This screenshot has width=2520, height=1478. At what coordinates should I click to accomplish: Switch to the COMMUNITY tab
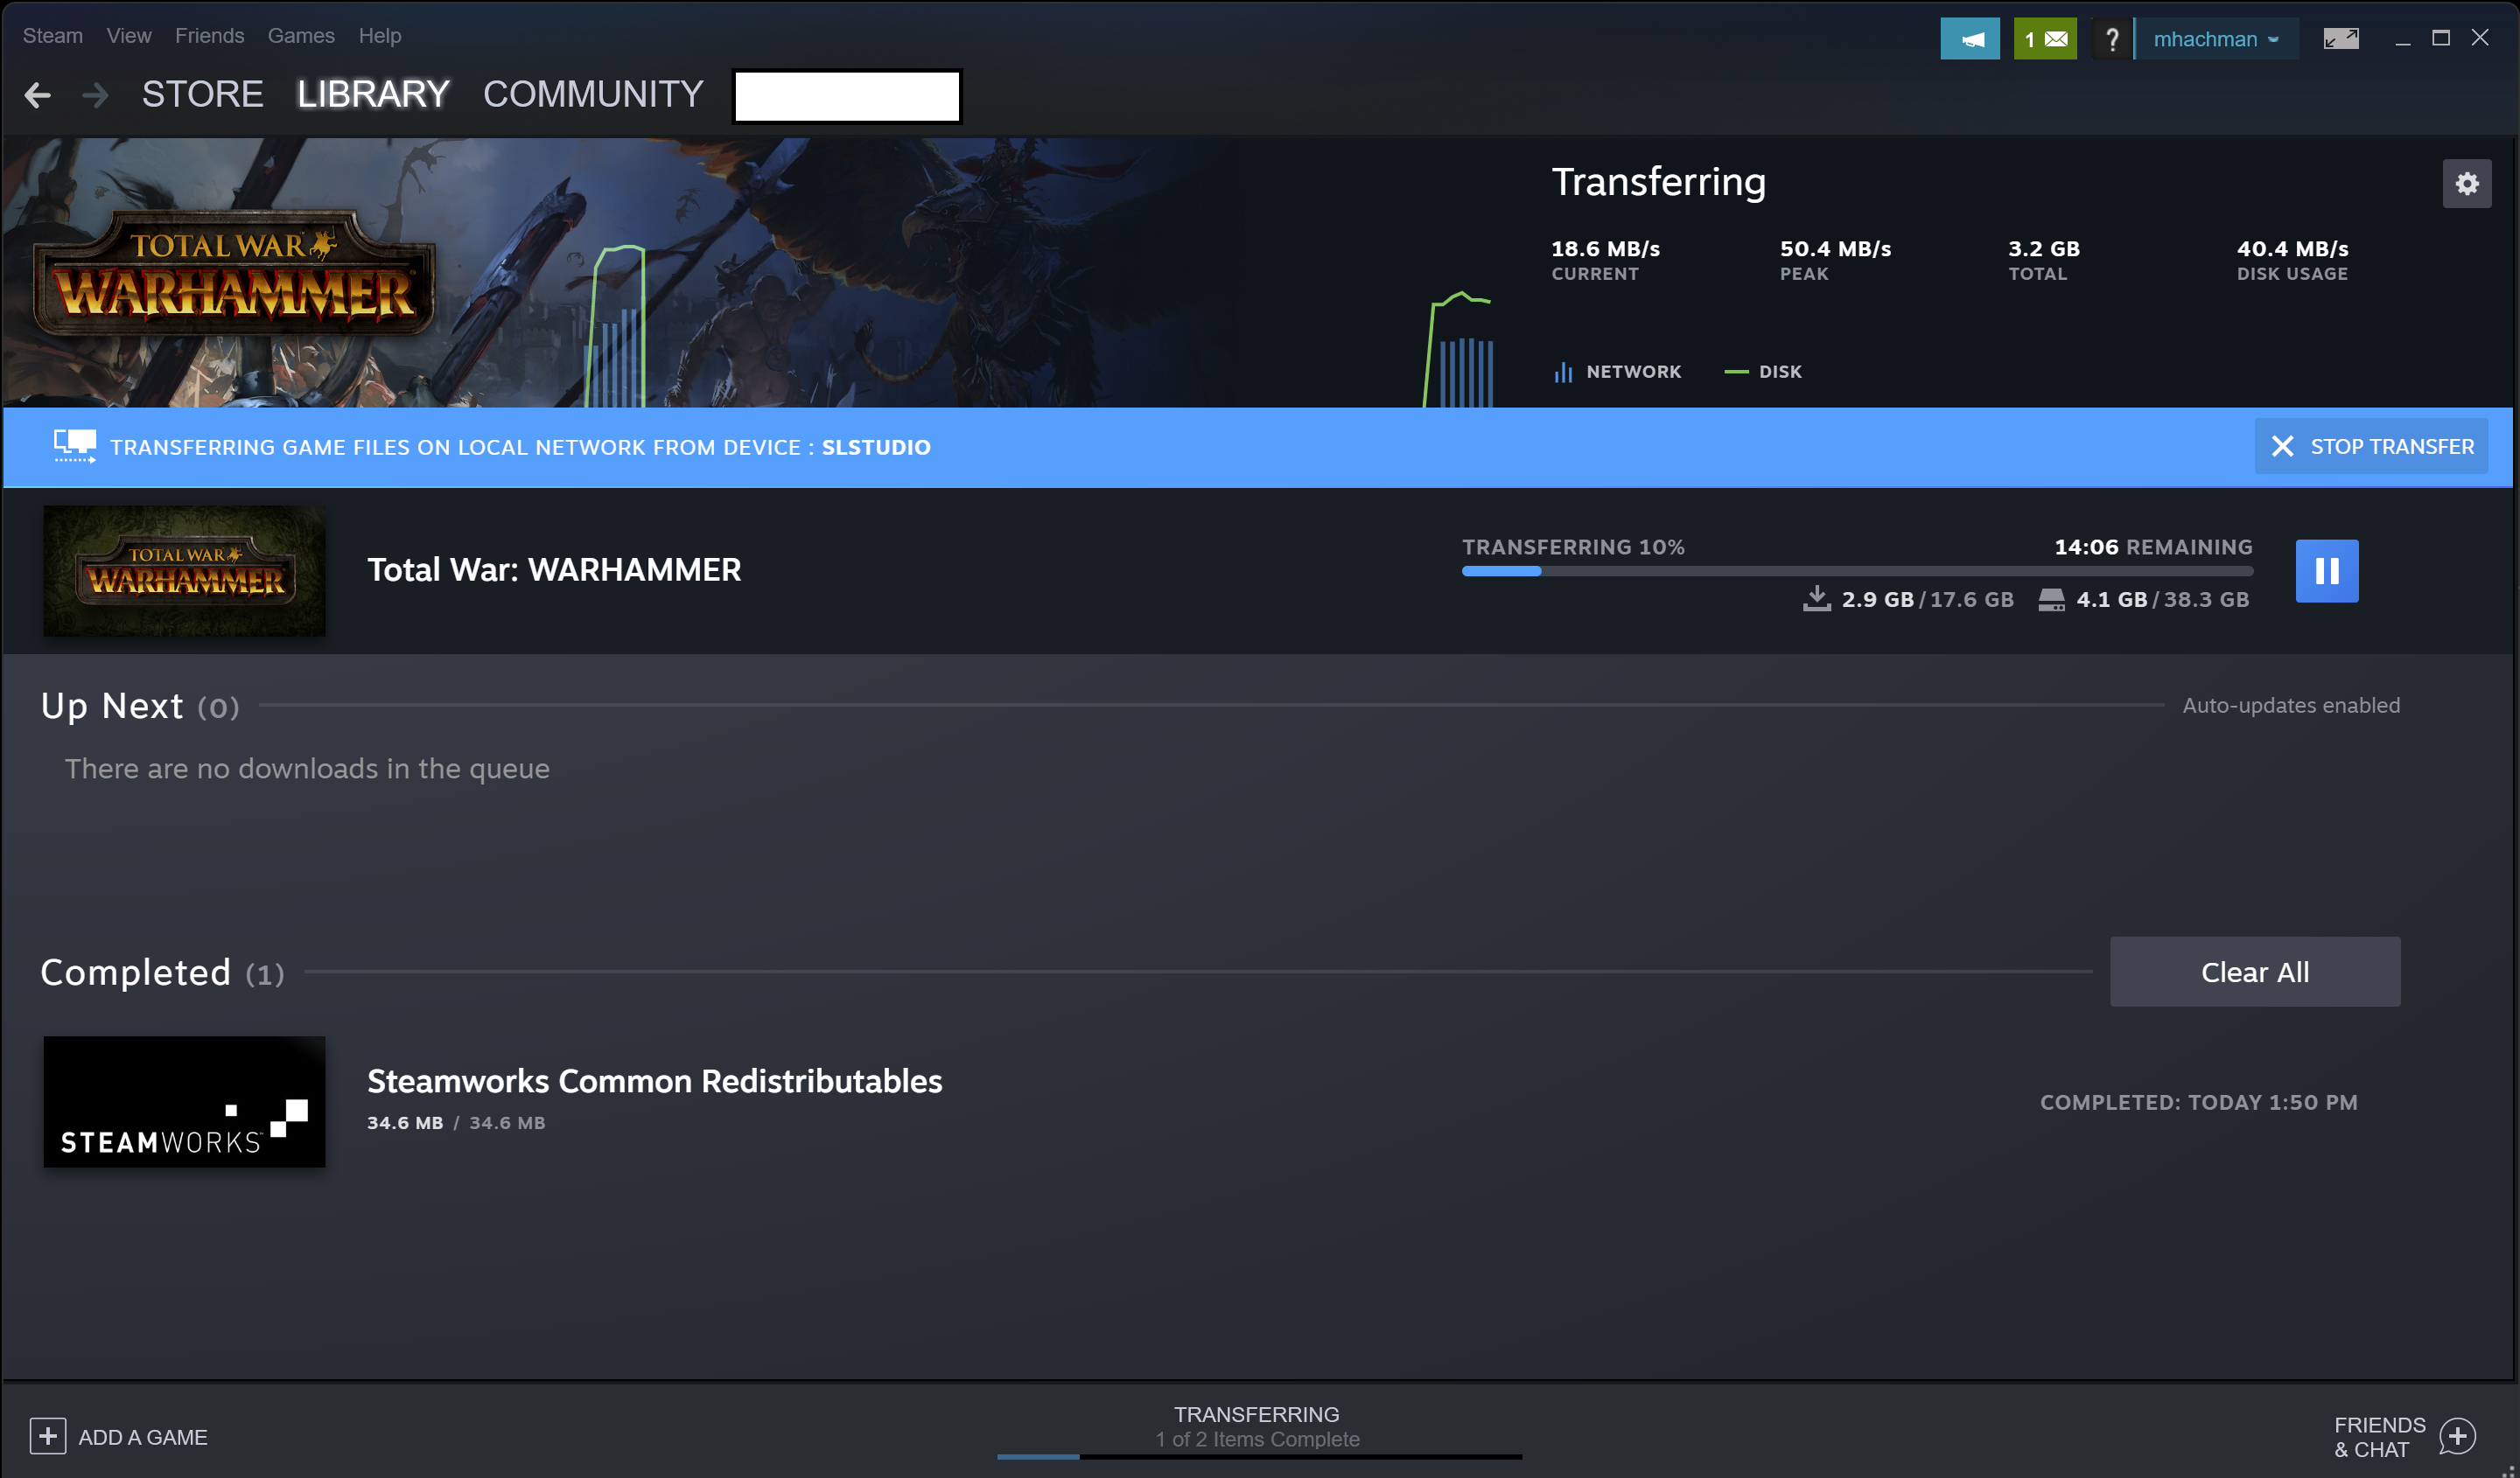click(593, 95)
